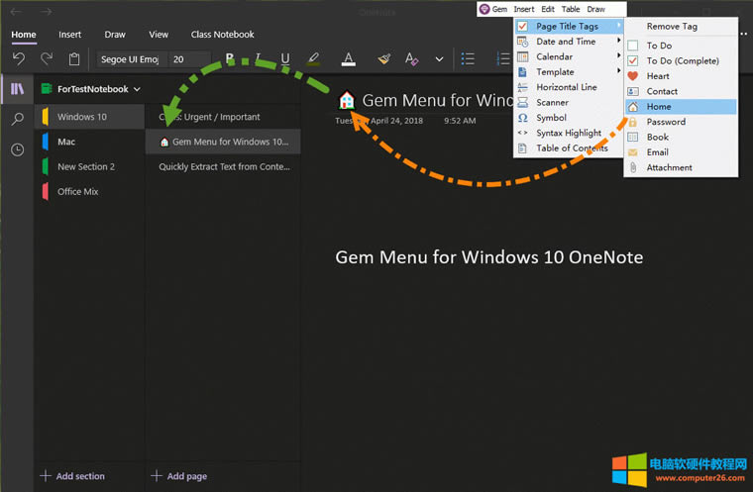Show notebooks navigation pane icon

(18, 89)
